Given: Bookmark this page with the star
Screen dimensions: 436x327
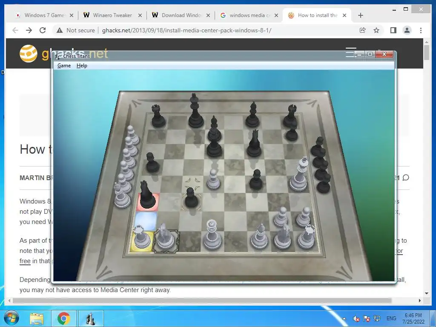Looking at the screenshot, I should click(376, 30).
